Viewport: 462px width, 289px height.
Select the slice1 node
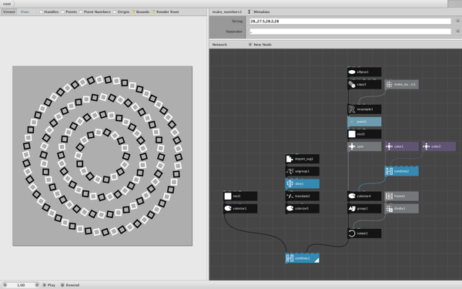pyautogui.click(x=302, y=183)
